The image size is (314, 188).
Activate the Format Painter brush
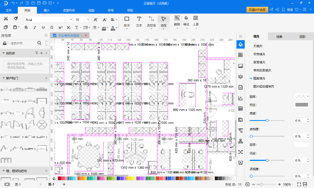coord(15,19)
